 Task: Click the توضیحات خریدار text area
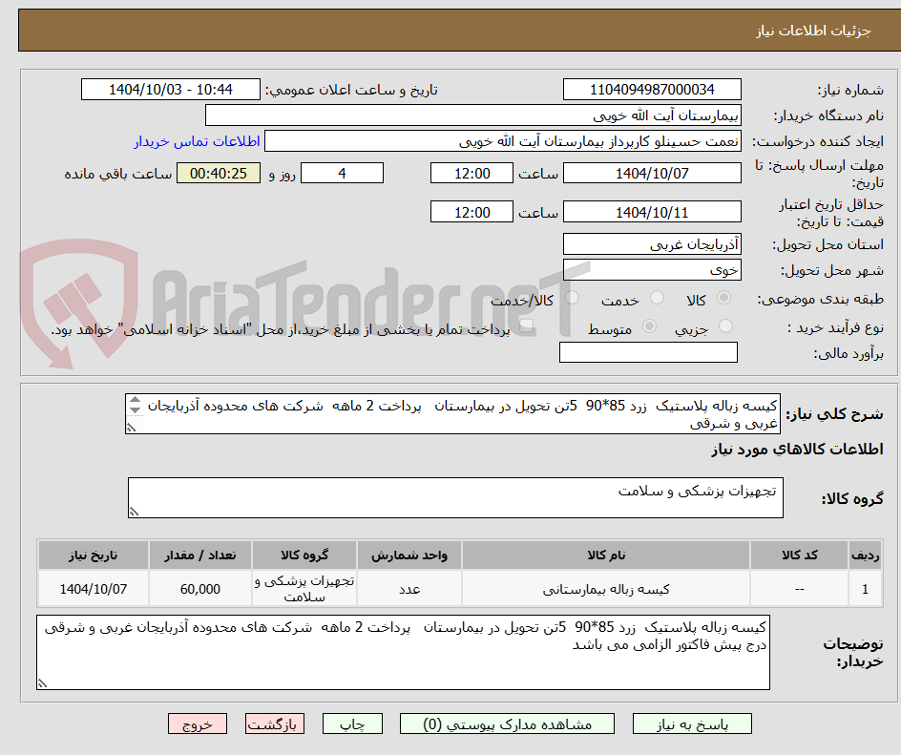pos(404,652)
